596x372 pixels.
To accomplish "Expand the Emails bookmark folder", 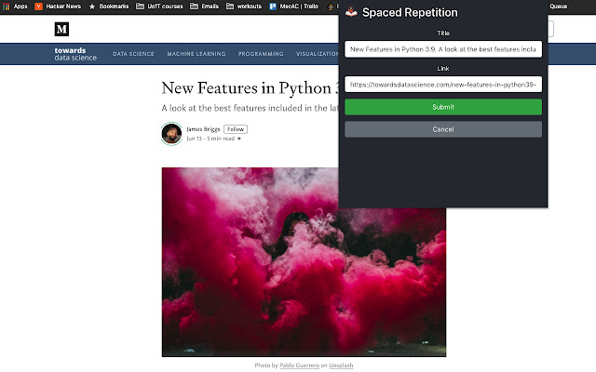I will tap(204, 6).
